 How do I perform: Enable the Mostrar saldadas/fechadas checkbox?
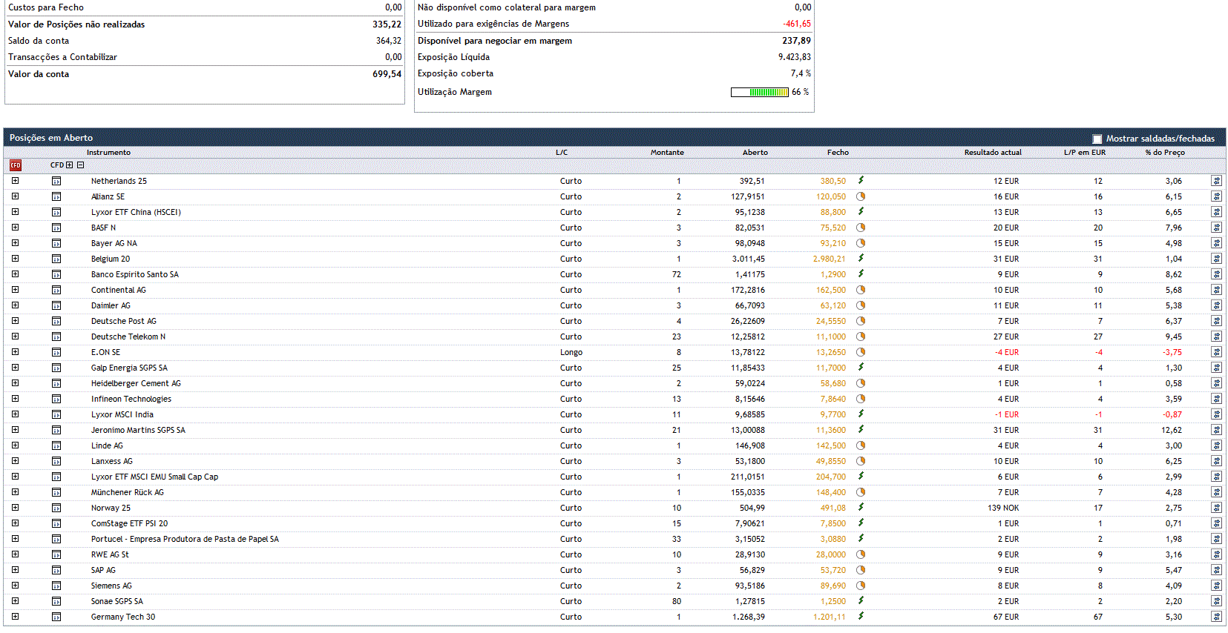[x=1097, y=139]
